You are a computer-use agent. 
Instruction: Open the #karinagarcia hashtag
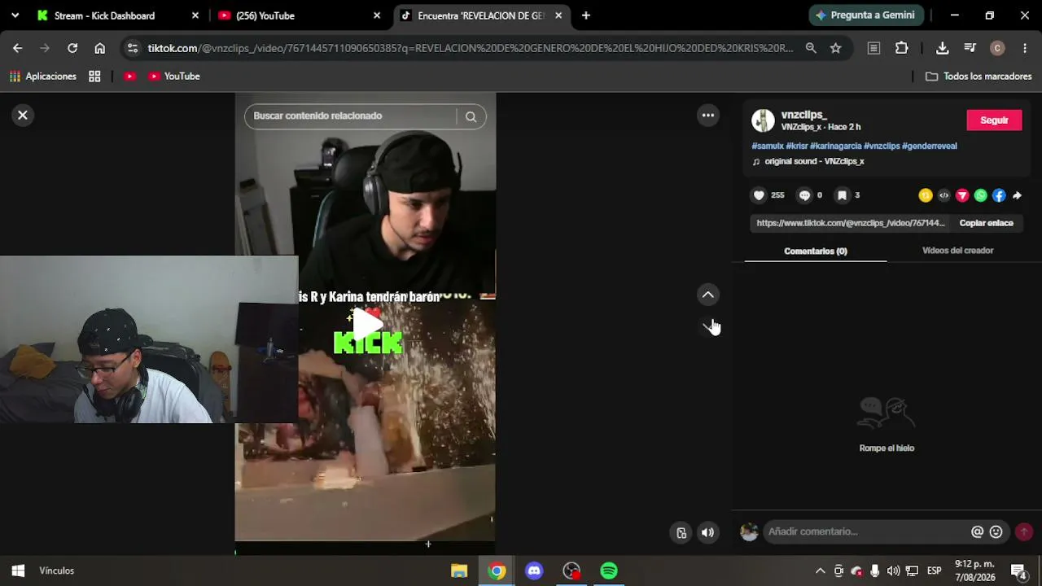tap(836, 146)
